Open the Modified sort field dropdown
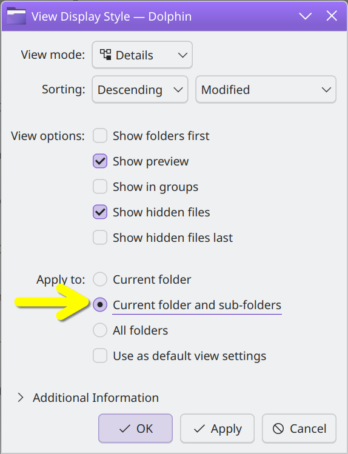 266,90
